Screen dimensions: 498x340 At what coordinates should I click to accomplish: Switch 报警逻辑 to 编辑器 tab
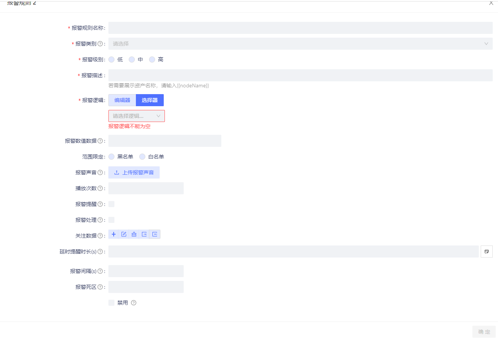pos(122,100)
